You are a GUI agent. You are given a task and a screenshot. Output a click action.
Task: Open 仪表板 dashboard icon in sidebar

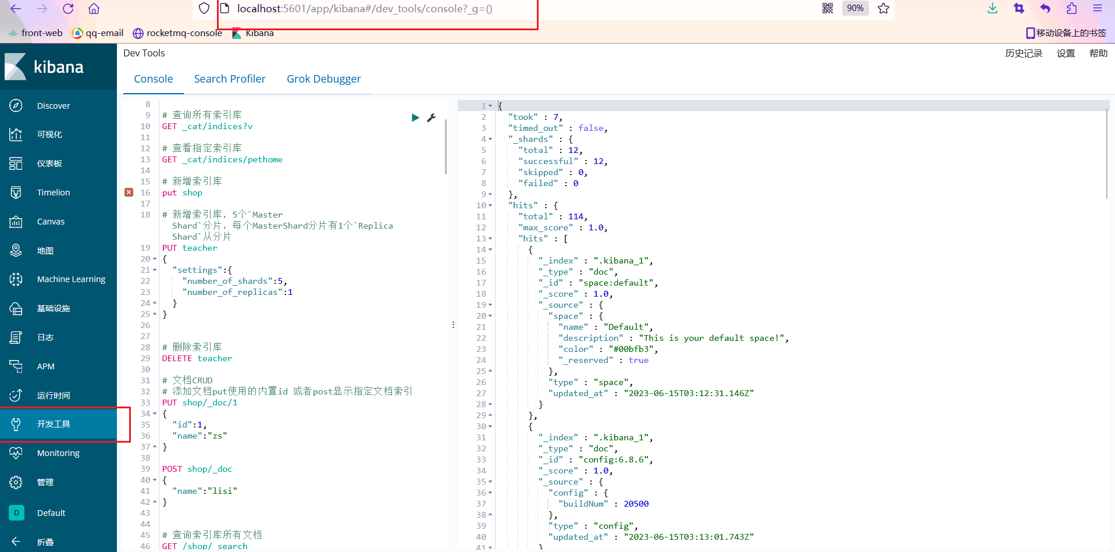point(16,163)
